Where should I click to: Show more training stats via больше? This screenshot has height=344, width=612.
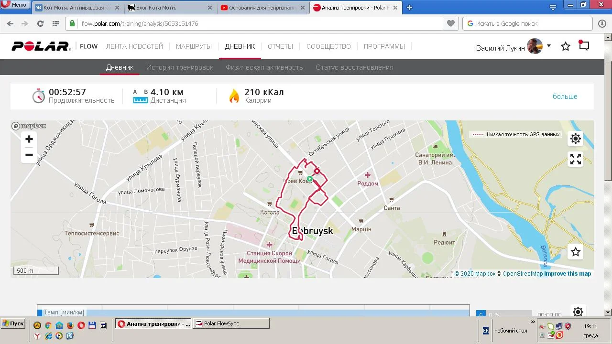[x=565, y=97]
